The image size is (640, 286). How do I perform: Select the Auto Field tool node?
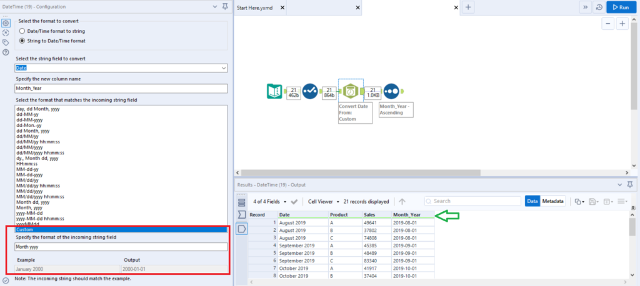coord(310,92)
